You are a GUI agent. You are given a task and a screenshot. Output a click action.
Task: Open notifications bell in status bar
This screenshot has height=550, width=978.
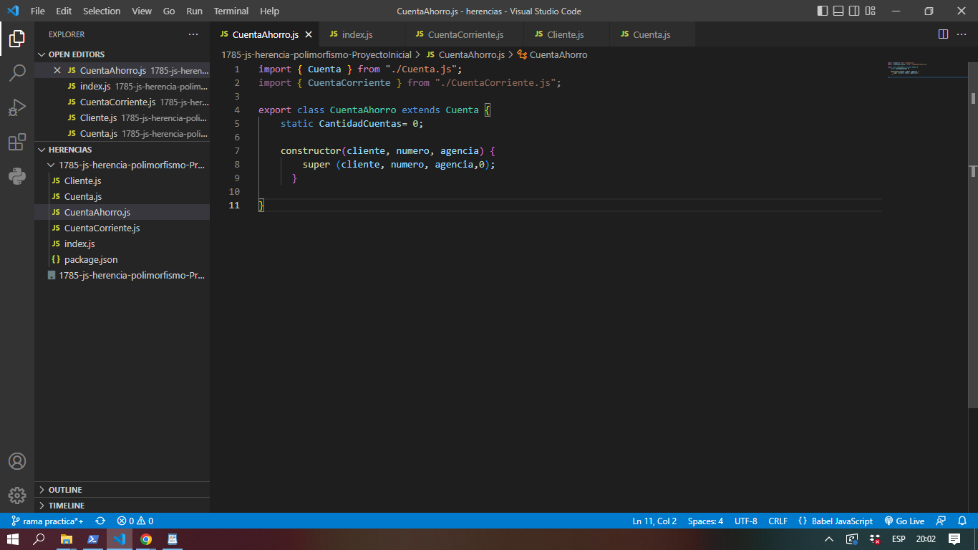tap(962, 521)
